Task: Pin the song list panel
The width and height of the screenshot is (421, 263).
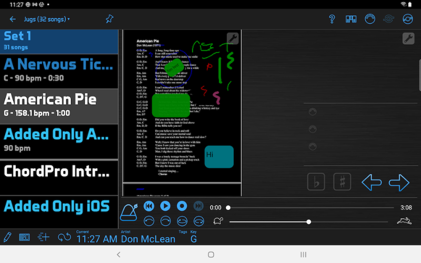Action: 109,19
